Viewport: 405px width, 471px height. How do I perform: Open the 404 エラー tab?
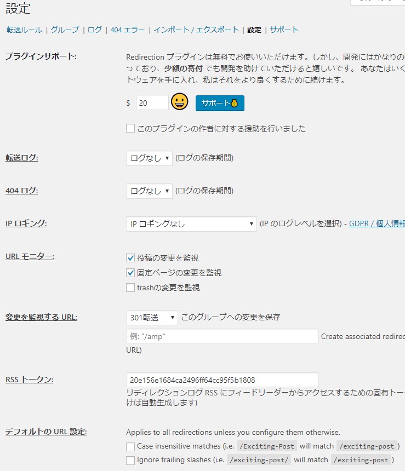click(128, 30)
